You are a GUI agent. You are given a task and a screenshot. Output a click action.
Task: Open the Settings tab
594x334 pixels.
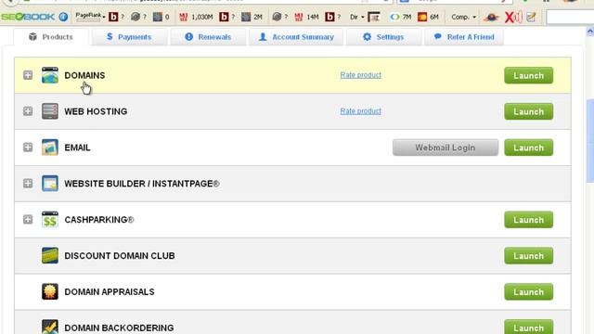383,37
